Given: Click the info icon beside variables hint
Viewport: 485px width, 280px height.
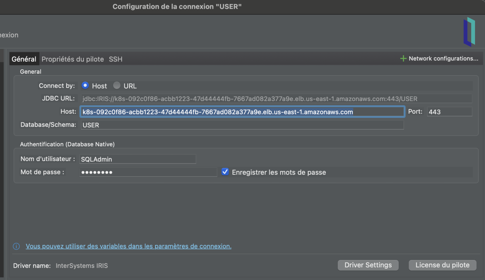Looking at the screenshot, I should (x=16, y=246).
